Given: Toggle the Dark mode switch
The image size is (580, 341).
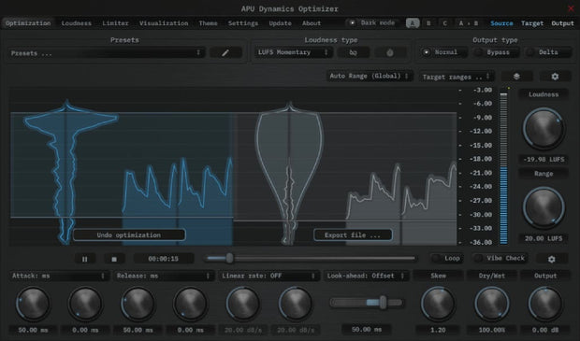Looking at the screenshot, I should coord(373,23).
